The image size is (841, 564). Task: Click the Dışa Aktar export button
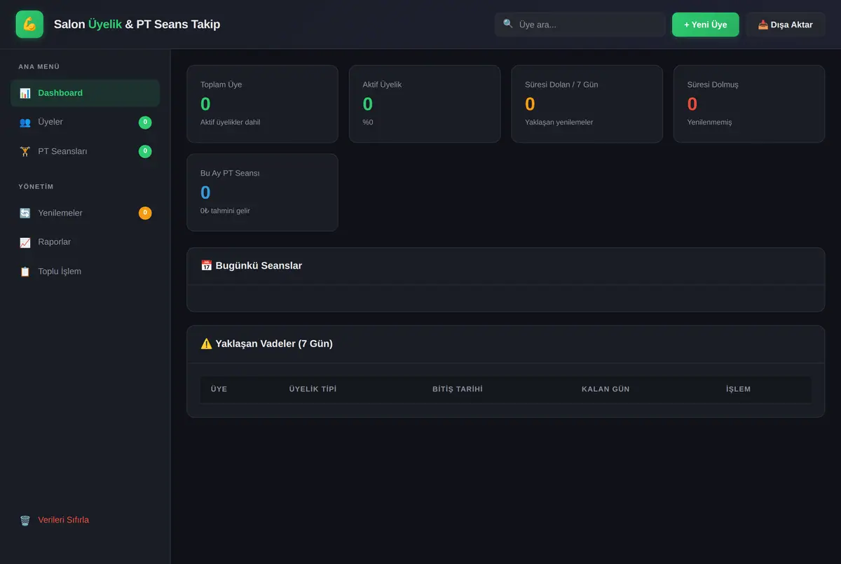pos(786,24)
